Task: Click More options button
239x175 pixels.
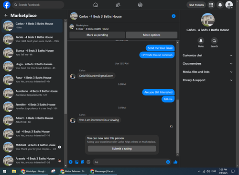Action: (x=152, y=35)
